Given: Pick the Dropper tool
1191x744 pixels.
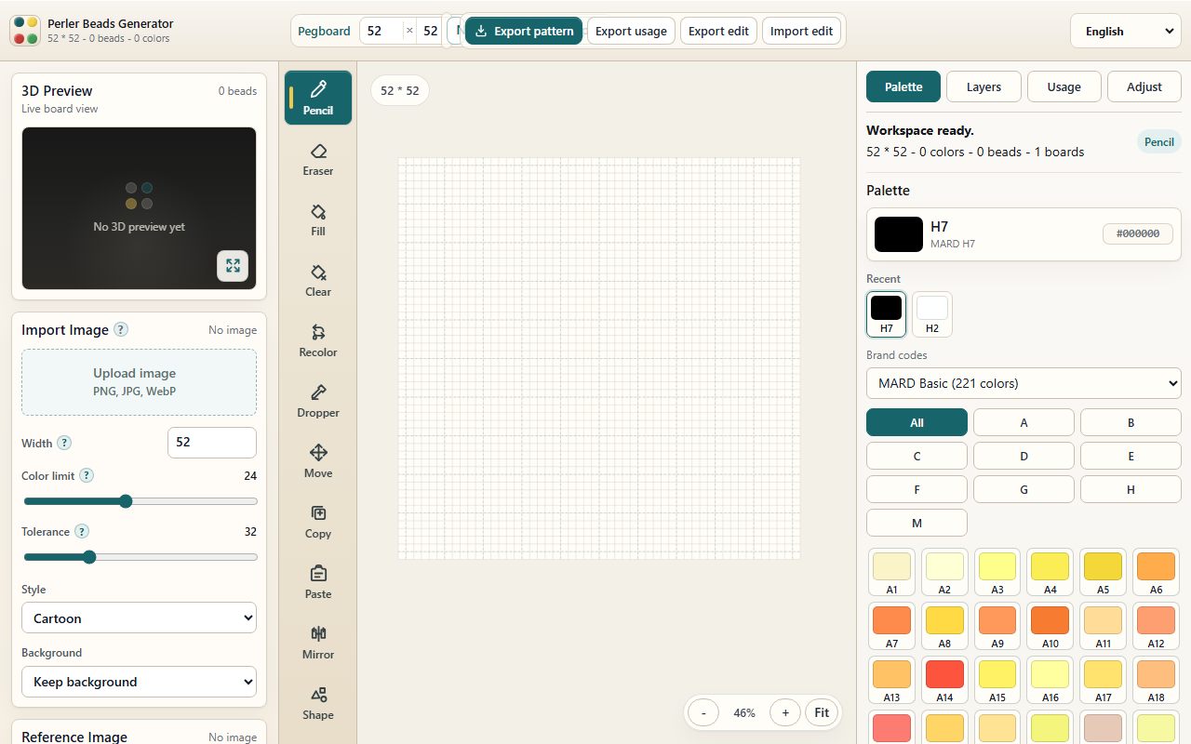Looking at the screenshot, I should [318, 400].
